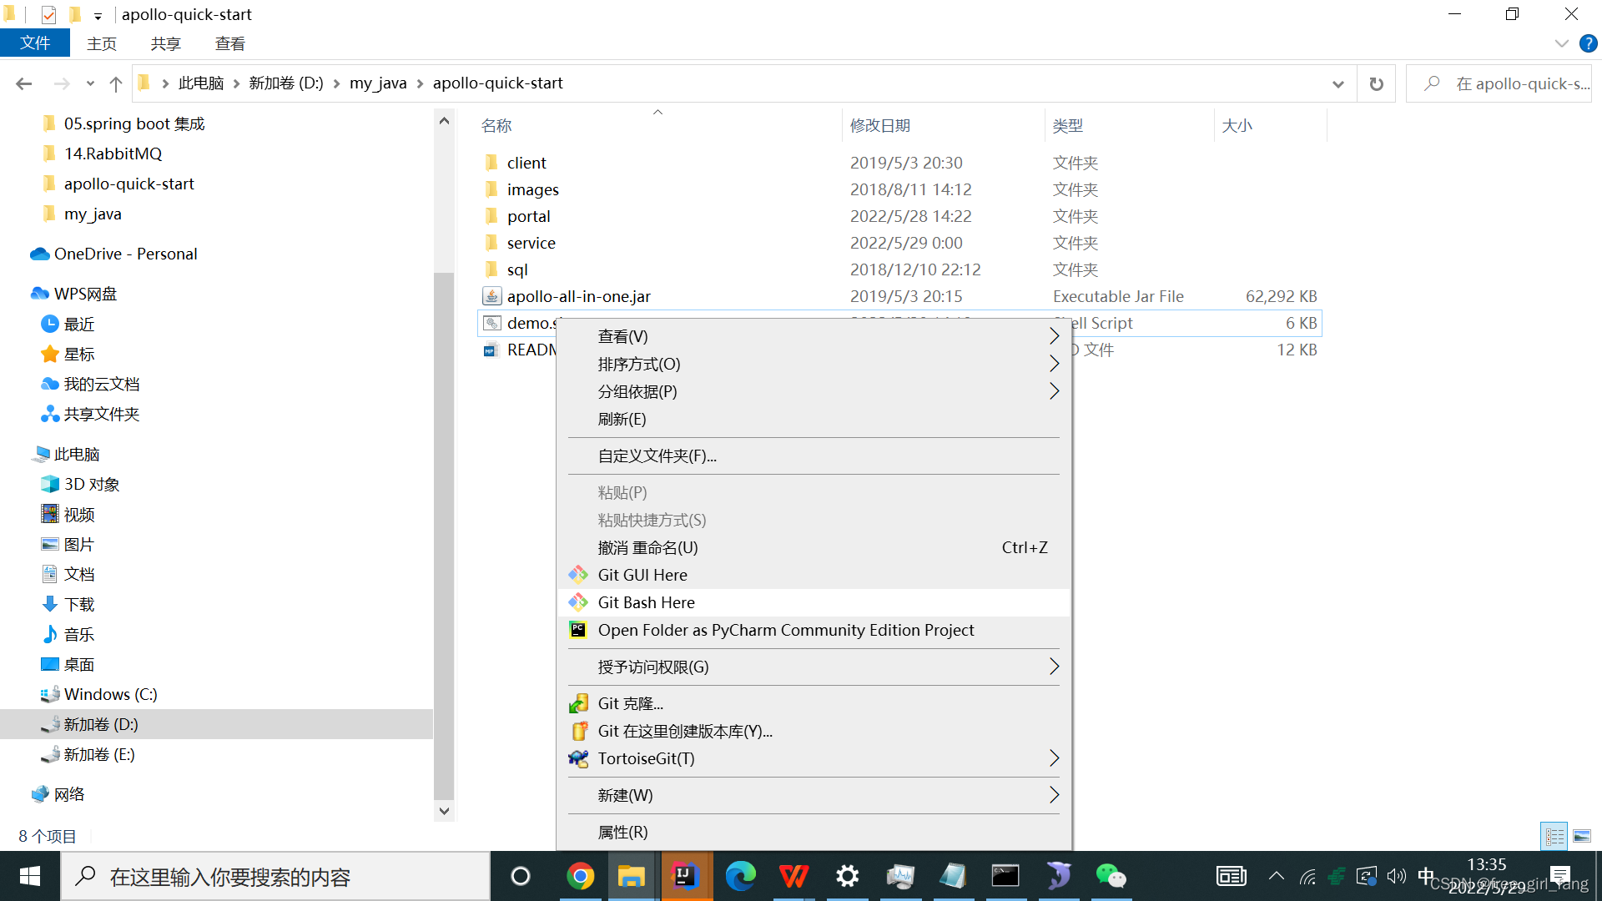Open the 查看 ribbon tab
Screen dimensions: 1602x901
click(229, 43)
